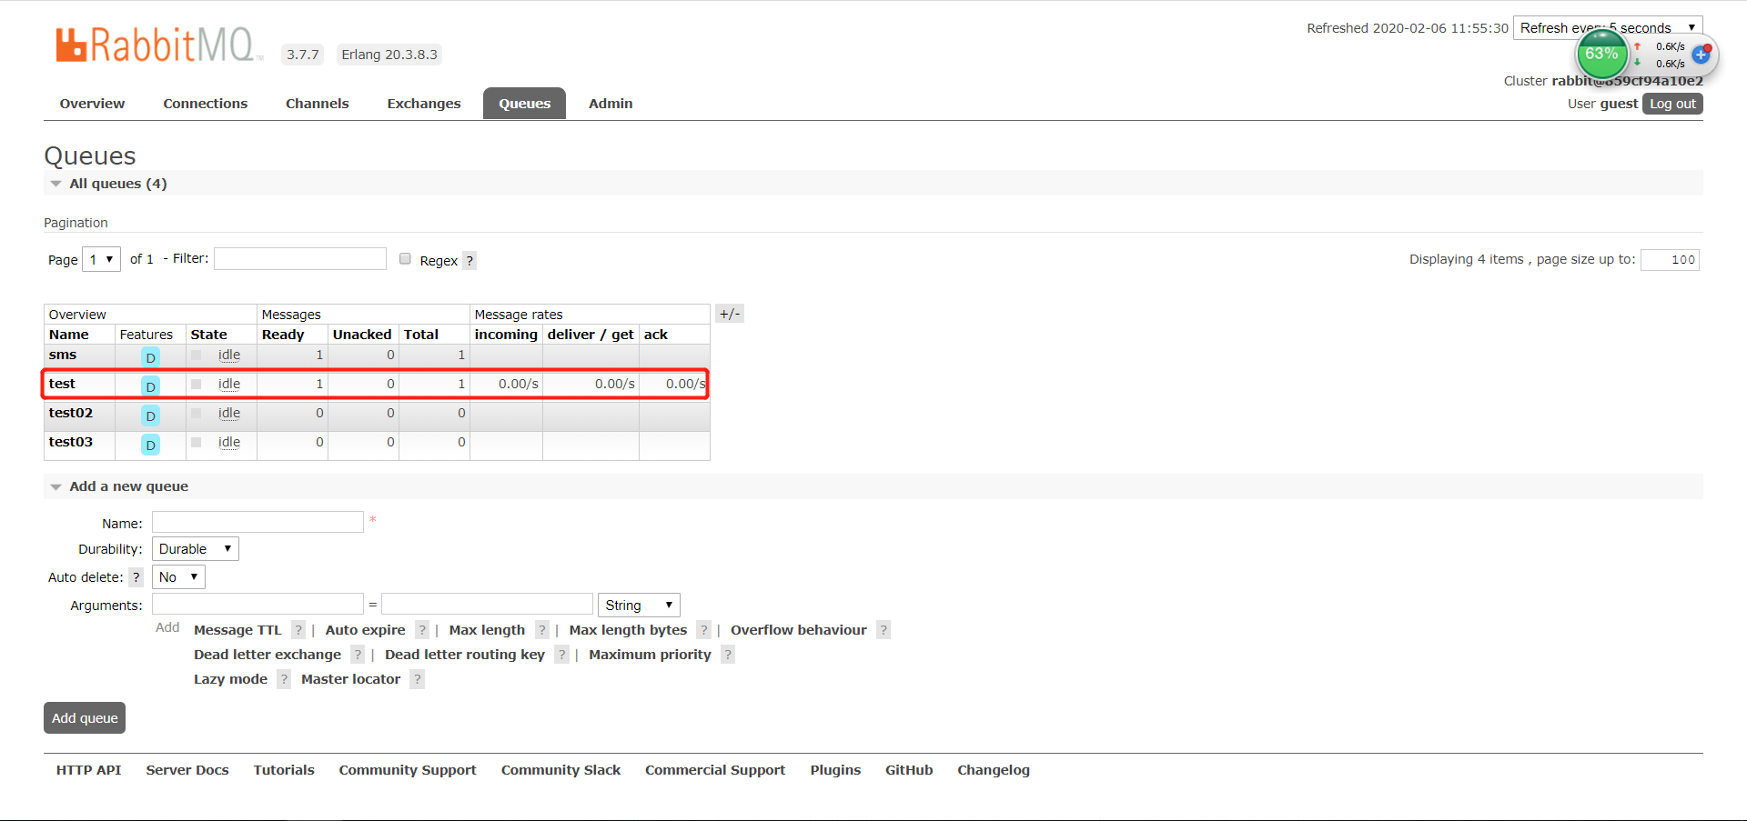
Task: Click state indicator square for test02 queue
Action: (x=196, y=414)
